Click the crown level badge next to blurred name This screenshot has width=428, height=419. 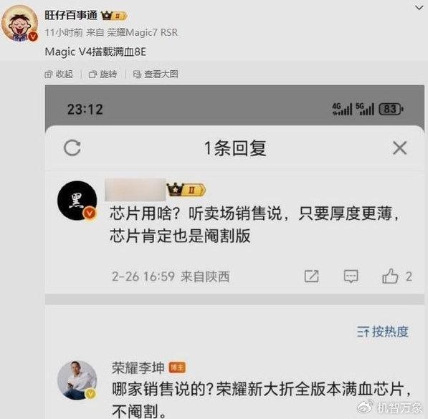[186, 190]
